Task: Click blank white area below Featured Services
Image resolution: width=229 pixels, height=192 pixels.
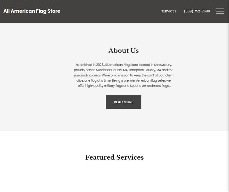Action: 114,179
